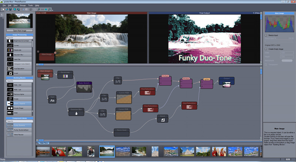The image size is (296, 162).
Task: Select the Hard Clip processing item
Action: click(x=19, y=59)
